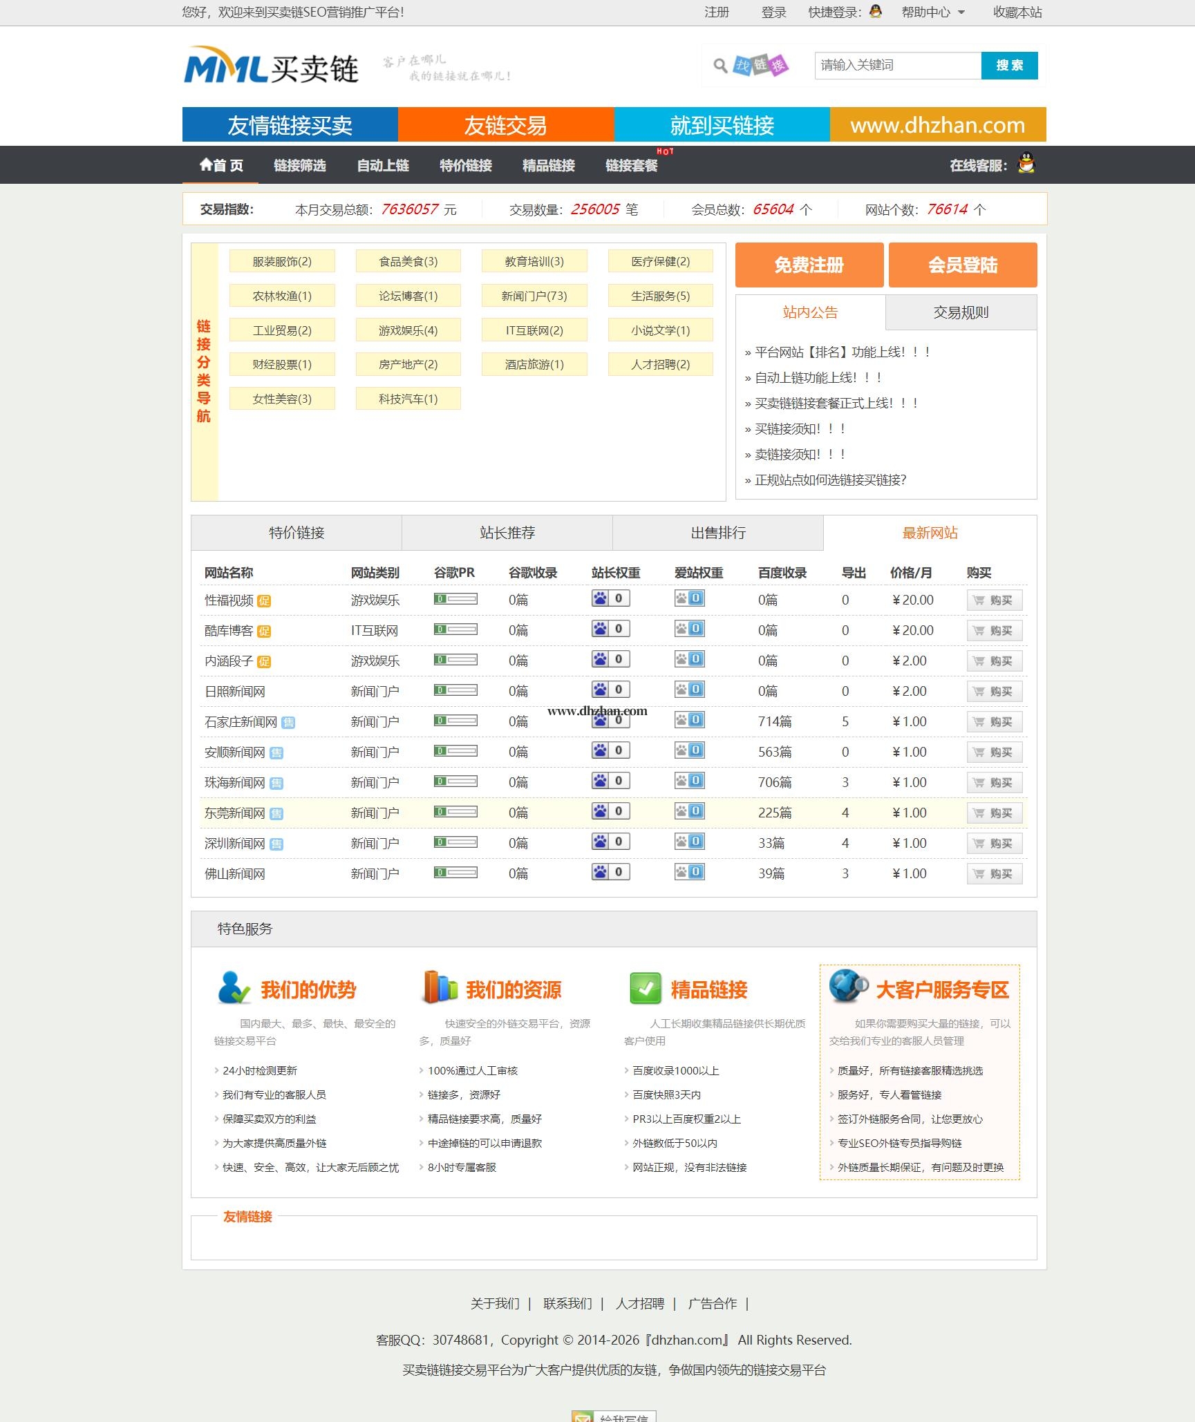The height and width of the screenshot is (1422, 1195).
Task: Expand the 帮助中心 dropdown
Action: coord(932,12)
